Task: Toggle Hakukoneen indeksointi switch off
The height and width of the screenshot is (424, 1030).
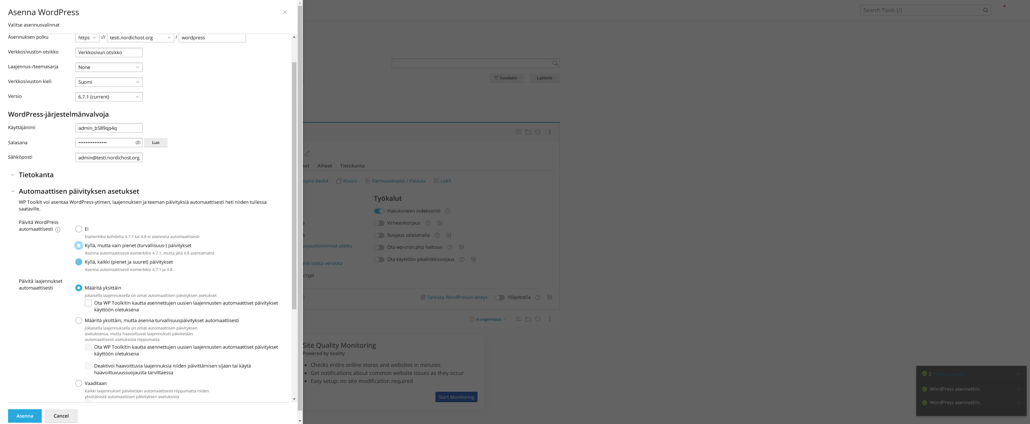Action: (x=379, y=211)
